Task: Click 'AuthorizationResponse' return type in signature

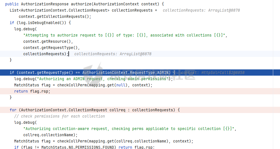Action: pyautogui.click(x=45, y=4)
